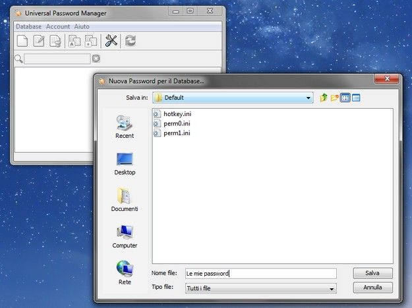Expand the 'Salva in' folder dropdown
The image size is (412, 308).
point(309,98)
